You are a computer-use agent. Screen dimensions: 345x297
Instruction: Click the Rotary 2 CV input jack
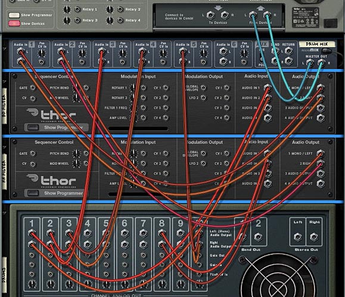click(120, 10)
